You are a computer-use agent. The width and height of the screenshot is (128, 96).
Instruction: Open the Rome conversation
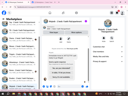(19, 71)
